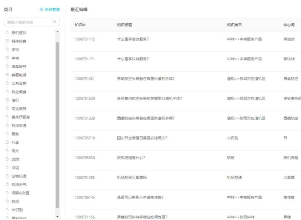Image resolution: width=301 pixels, height=220 pixels.
Task: Expand the 特殊旅客 category node
Action: (x=7, y=41)
